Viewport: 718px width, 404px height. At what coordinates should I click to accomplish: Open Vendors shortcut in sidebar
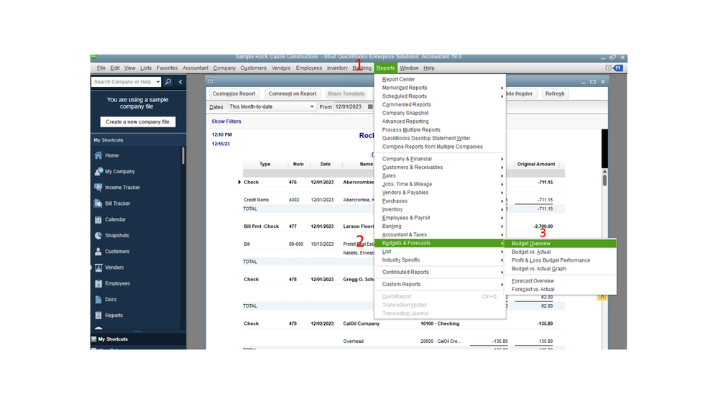coord(114,267)
